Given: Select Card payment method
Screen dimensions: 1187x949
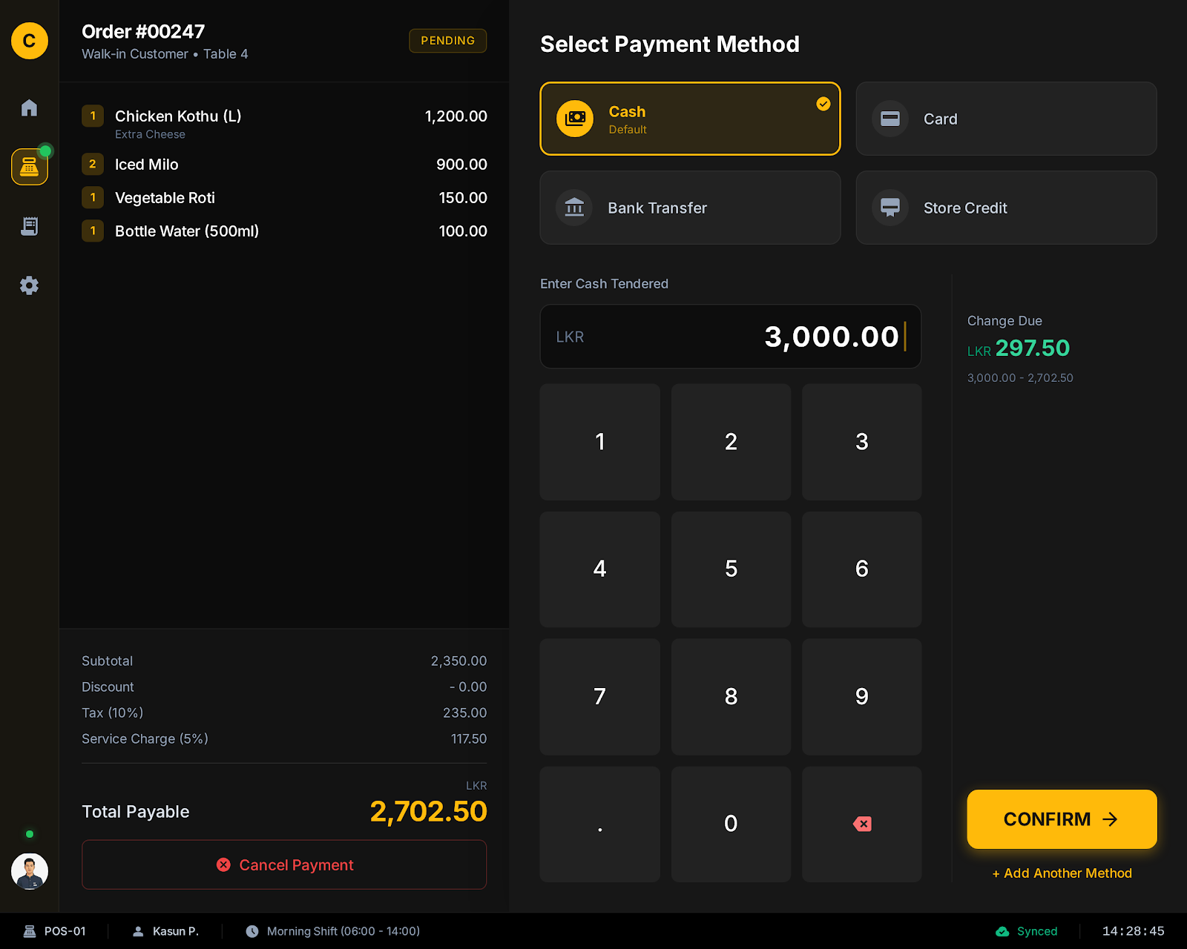Looking at the screenshot, I should pyautogui.click(x=1005, y=119).
